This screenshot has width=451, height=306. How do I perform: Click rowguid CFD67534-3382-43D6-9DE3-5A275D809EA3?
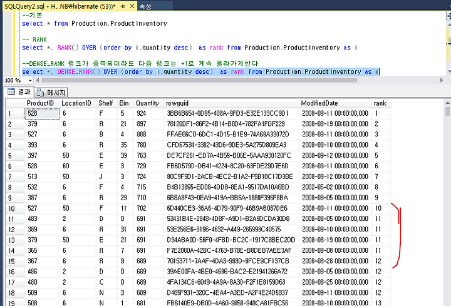pos(231,145)
